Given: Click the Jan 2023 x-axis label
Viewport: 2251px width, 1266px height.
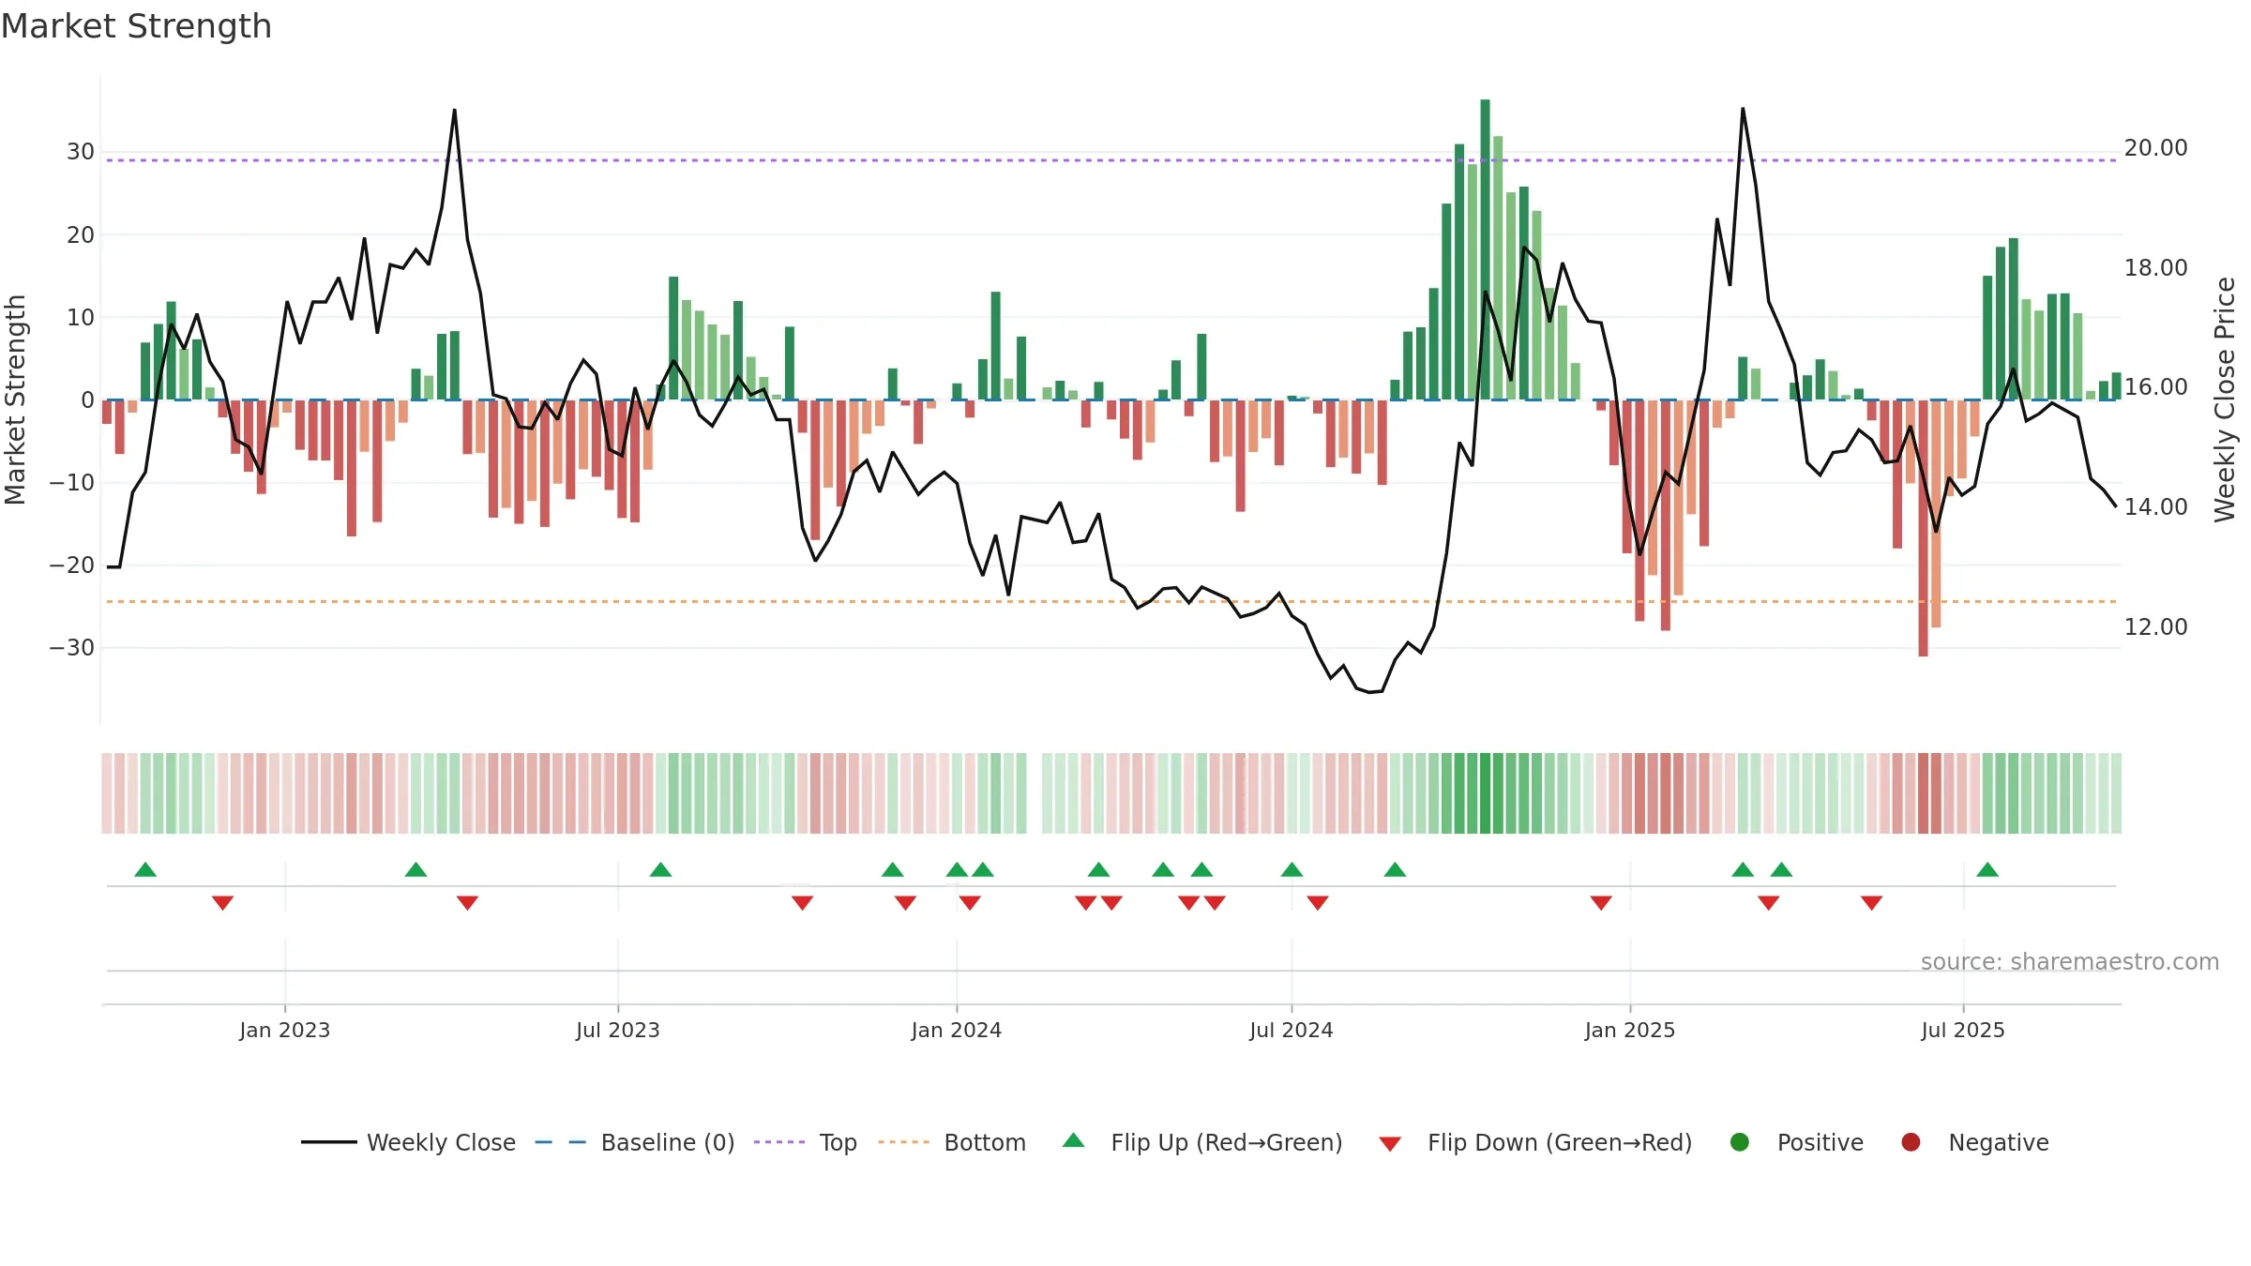Looking at the screenshot, I should click(285, 1030).
